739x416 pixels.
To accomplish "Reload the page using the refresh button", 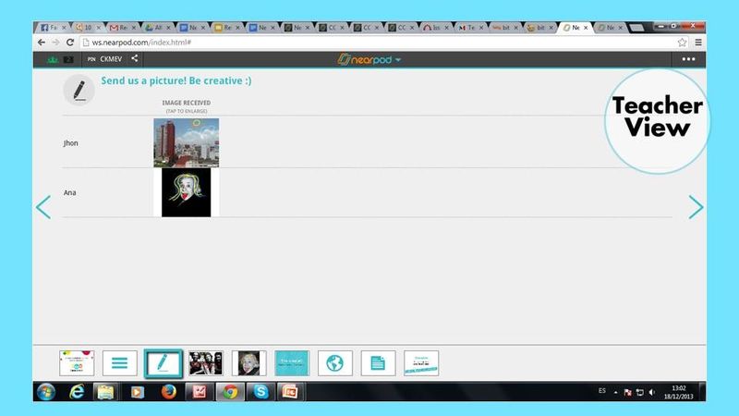I will pos(70,43).
